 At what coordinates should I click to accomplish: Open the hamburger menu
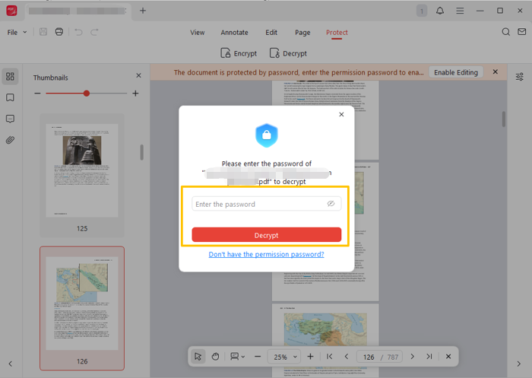point(460,11)
